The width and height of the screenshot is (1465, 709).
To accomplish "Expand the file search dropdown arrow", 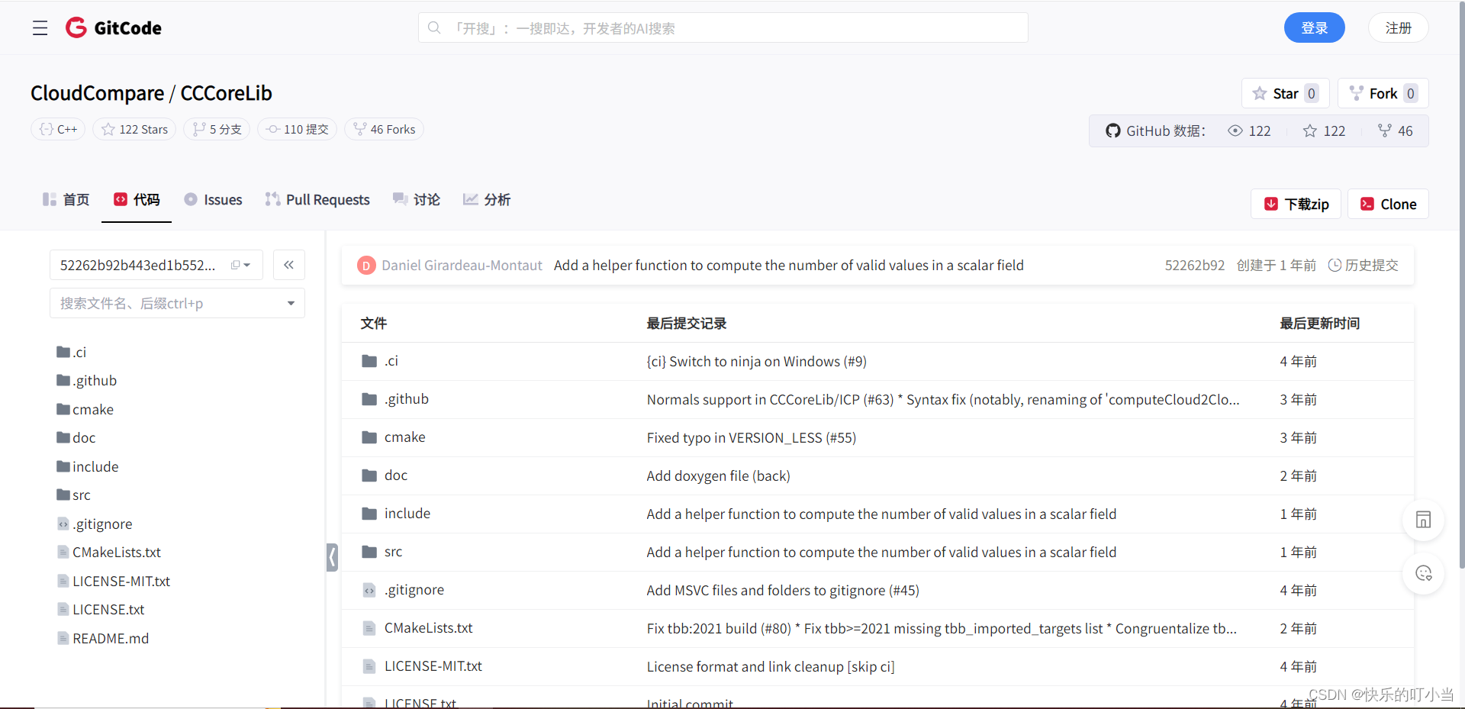I will coord(290,303).
